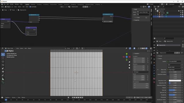Select the Annotate tool in viewport toolbar

tap(3, 76)
